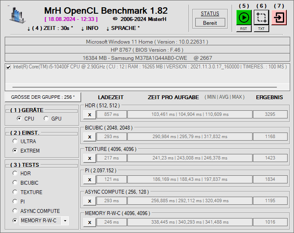
Task: Click the HDR result value 3295
Action: pyautogui.click(x=270, y=114)
